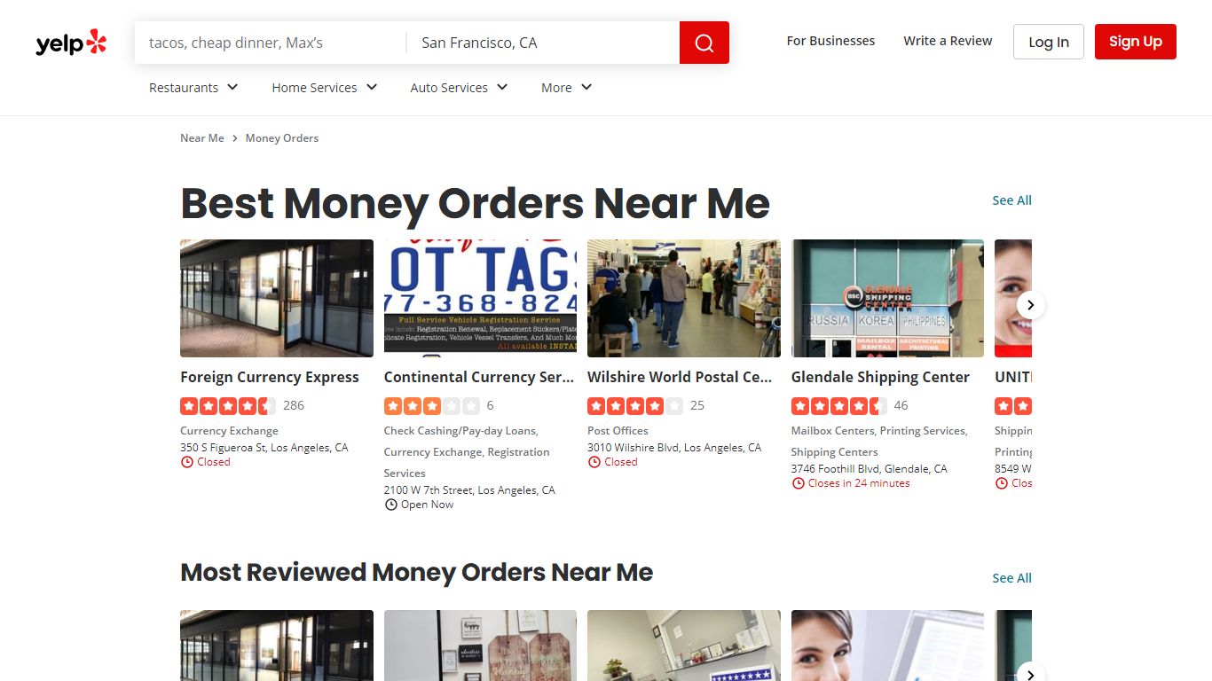The image size is (1212, 681).
Task: Click the 46 review count
Action: 901,405
